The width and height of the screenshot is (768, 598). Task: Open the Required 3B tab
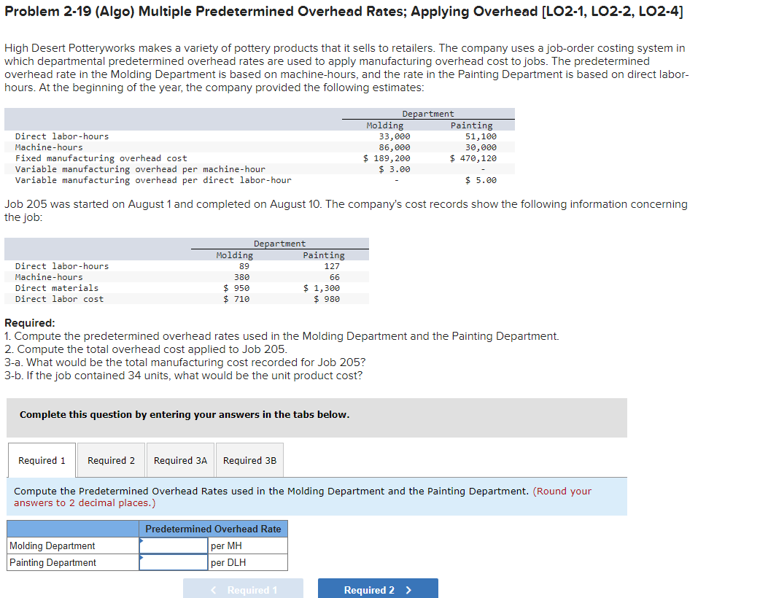pos(249,460)
